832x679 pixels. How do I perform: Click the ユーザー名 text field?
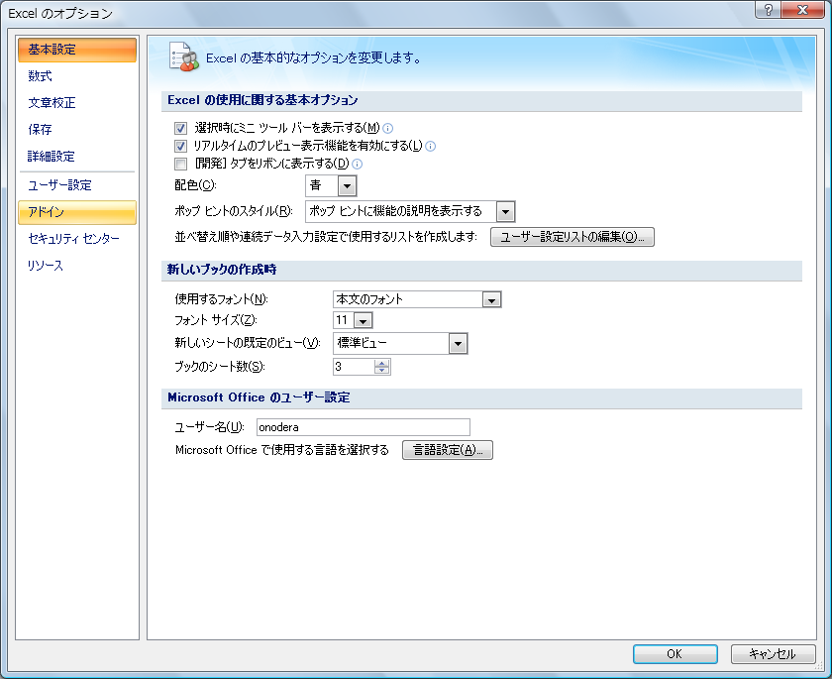pos(363,427)
